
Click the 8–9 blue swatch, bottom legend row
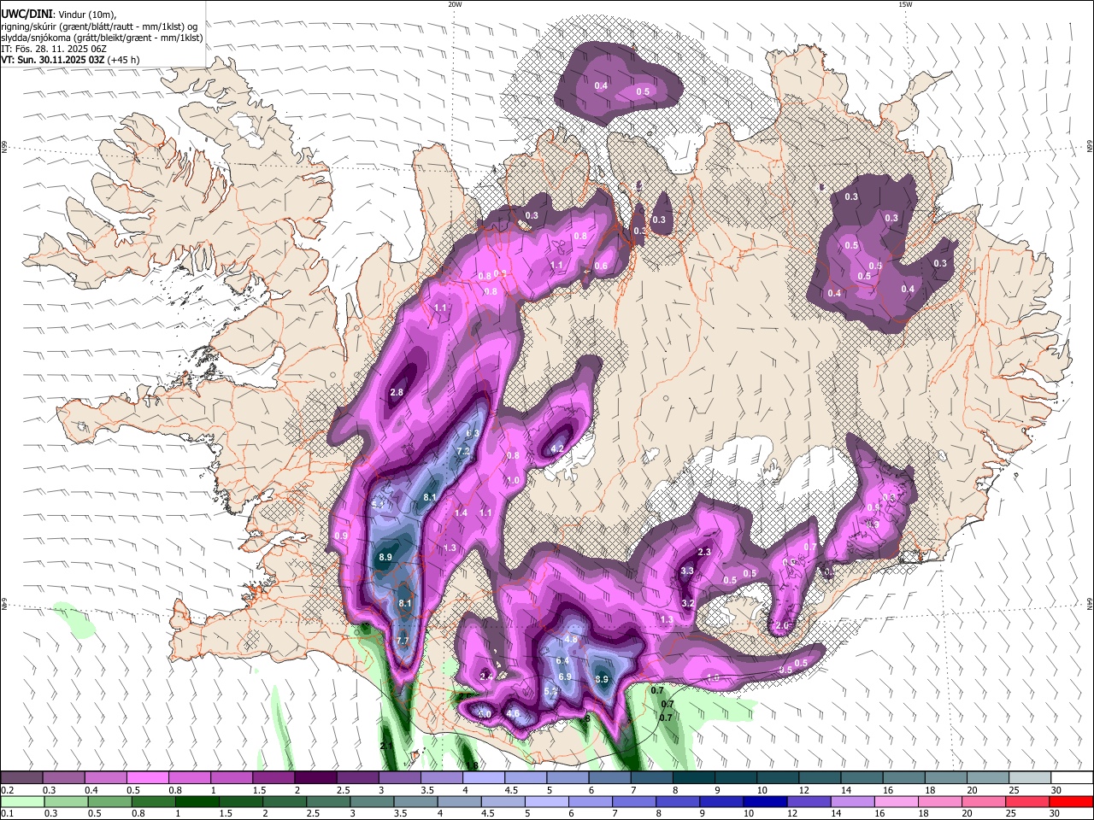[x=677, y=802]
